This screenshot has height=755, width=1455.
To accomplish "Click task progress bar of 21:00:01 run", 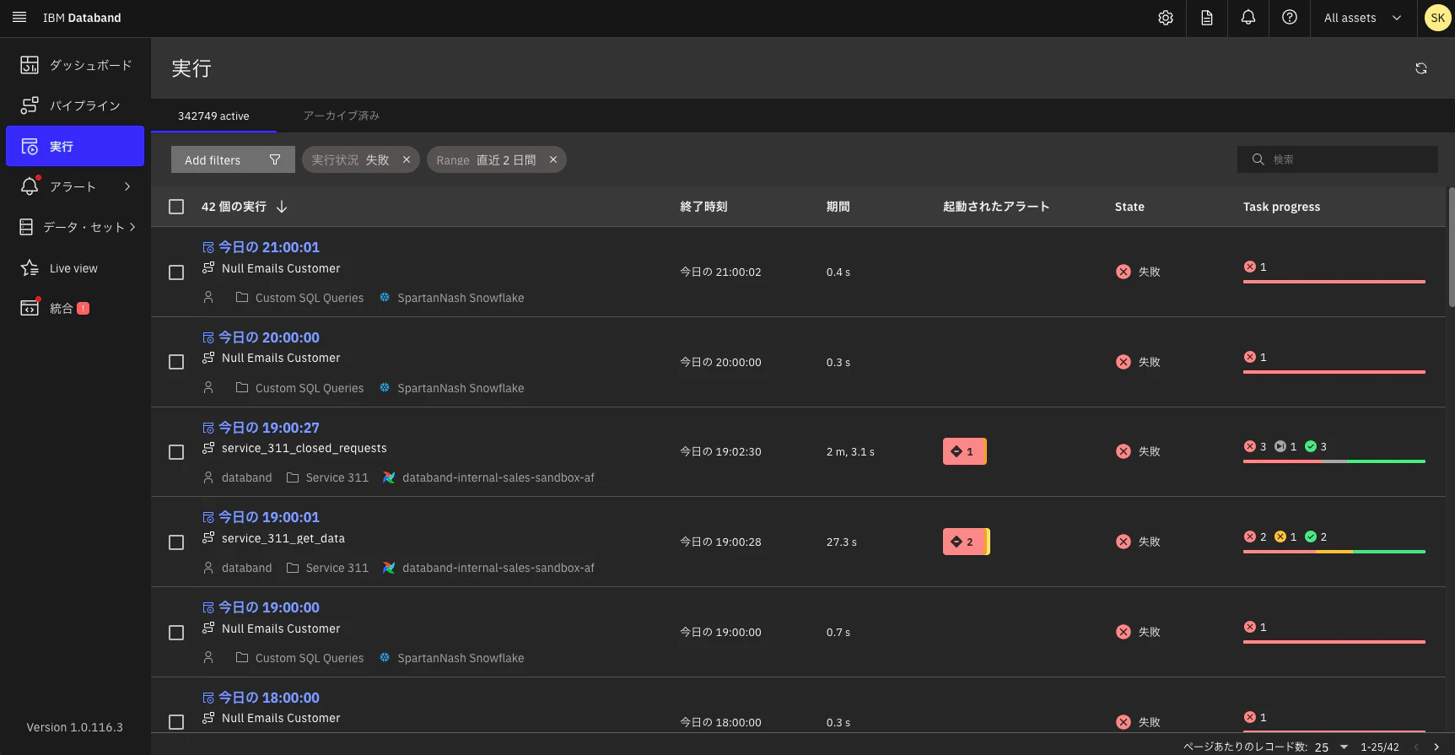I will 1334,282.
